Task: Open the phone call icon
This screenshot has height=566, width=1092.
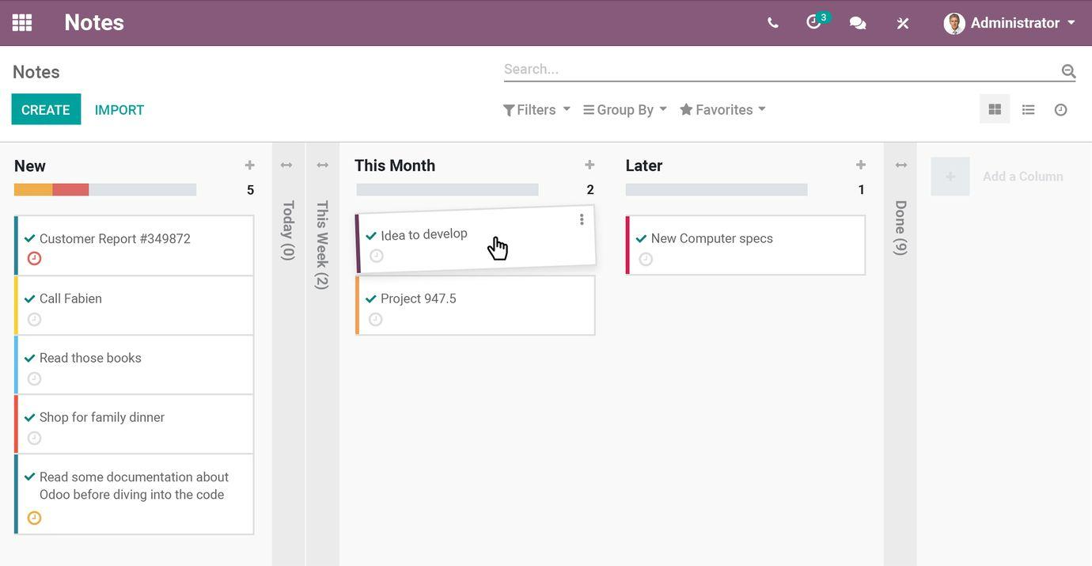Action: [773, 23]
